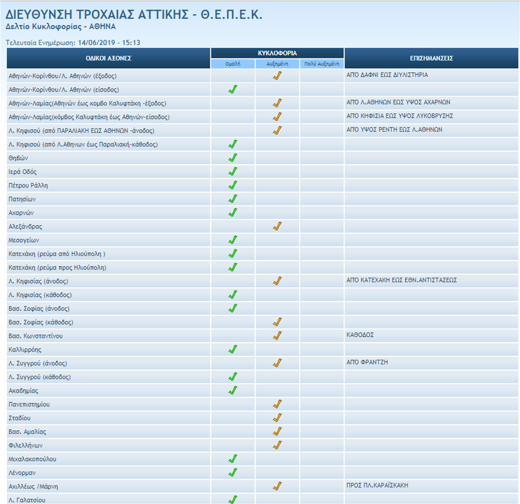Click the orange checkmark in the Φιλελλήνων row

(x=277, y=445)
